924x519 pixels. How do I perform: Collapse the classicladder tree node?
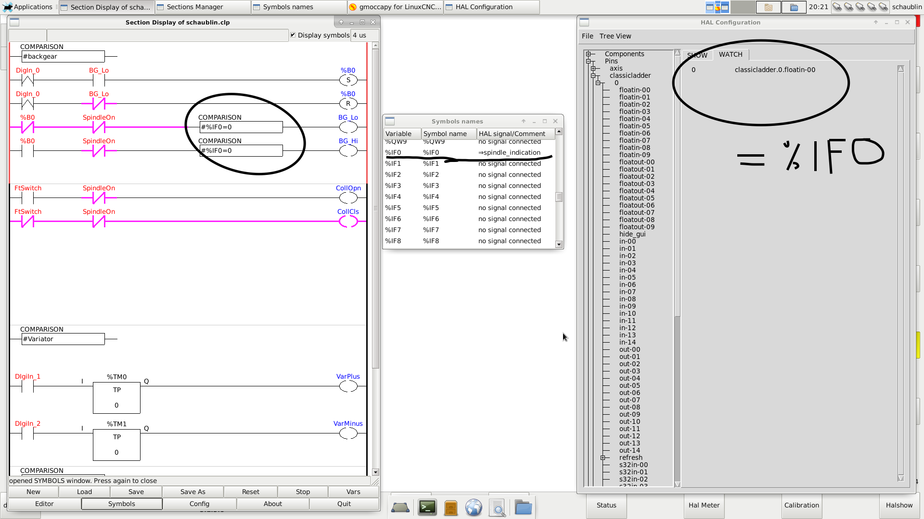click(593, 75)
